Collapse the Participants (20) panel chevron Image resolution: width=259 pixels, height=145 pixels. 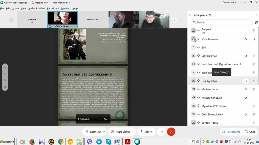(x=190, y=15)
